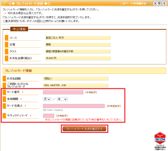Image resolution: width=168 pixels, height=151 pixels.
Task: Click the cardholder name input field
Action: [x=74, y=106]
